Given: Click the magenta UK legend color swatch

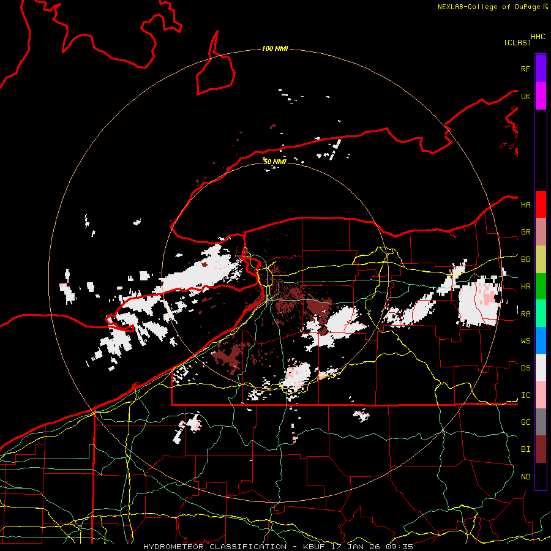Looking at the screenshot, I should 541,96.
